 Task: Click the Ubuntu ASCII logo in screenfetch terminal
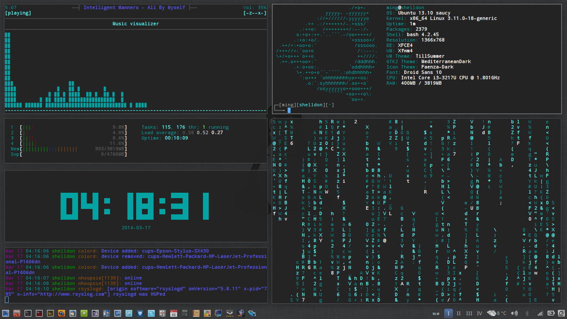coord(327,53)
